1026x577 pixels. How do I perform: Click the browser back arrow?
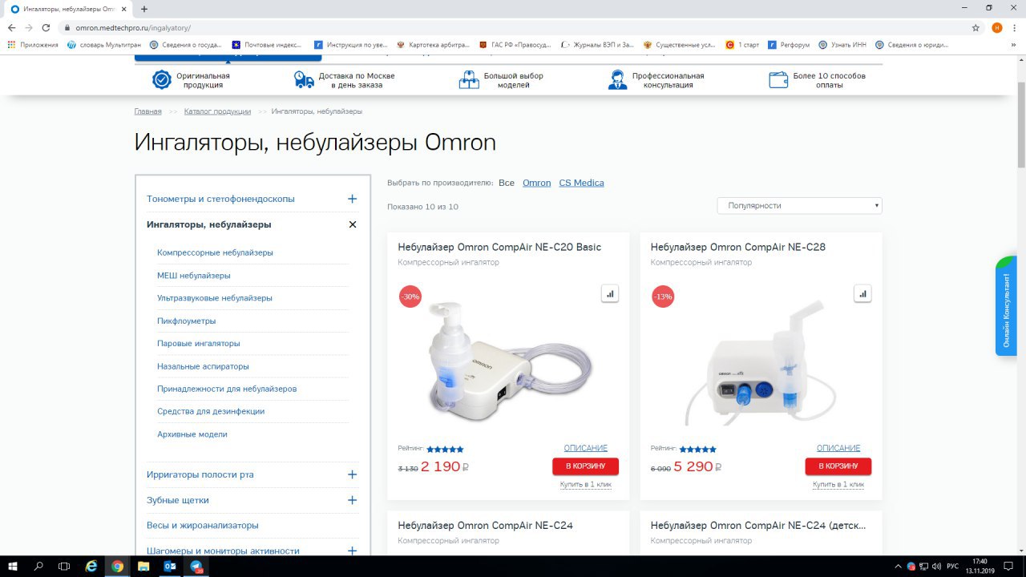click(x=11, y=27)
